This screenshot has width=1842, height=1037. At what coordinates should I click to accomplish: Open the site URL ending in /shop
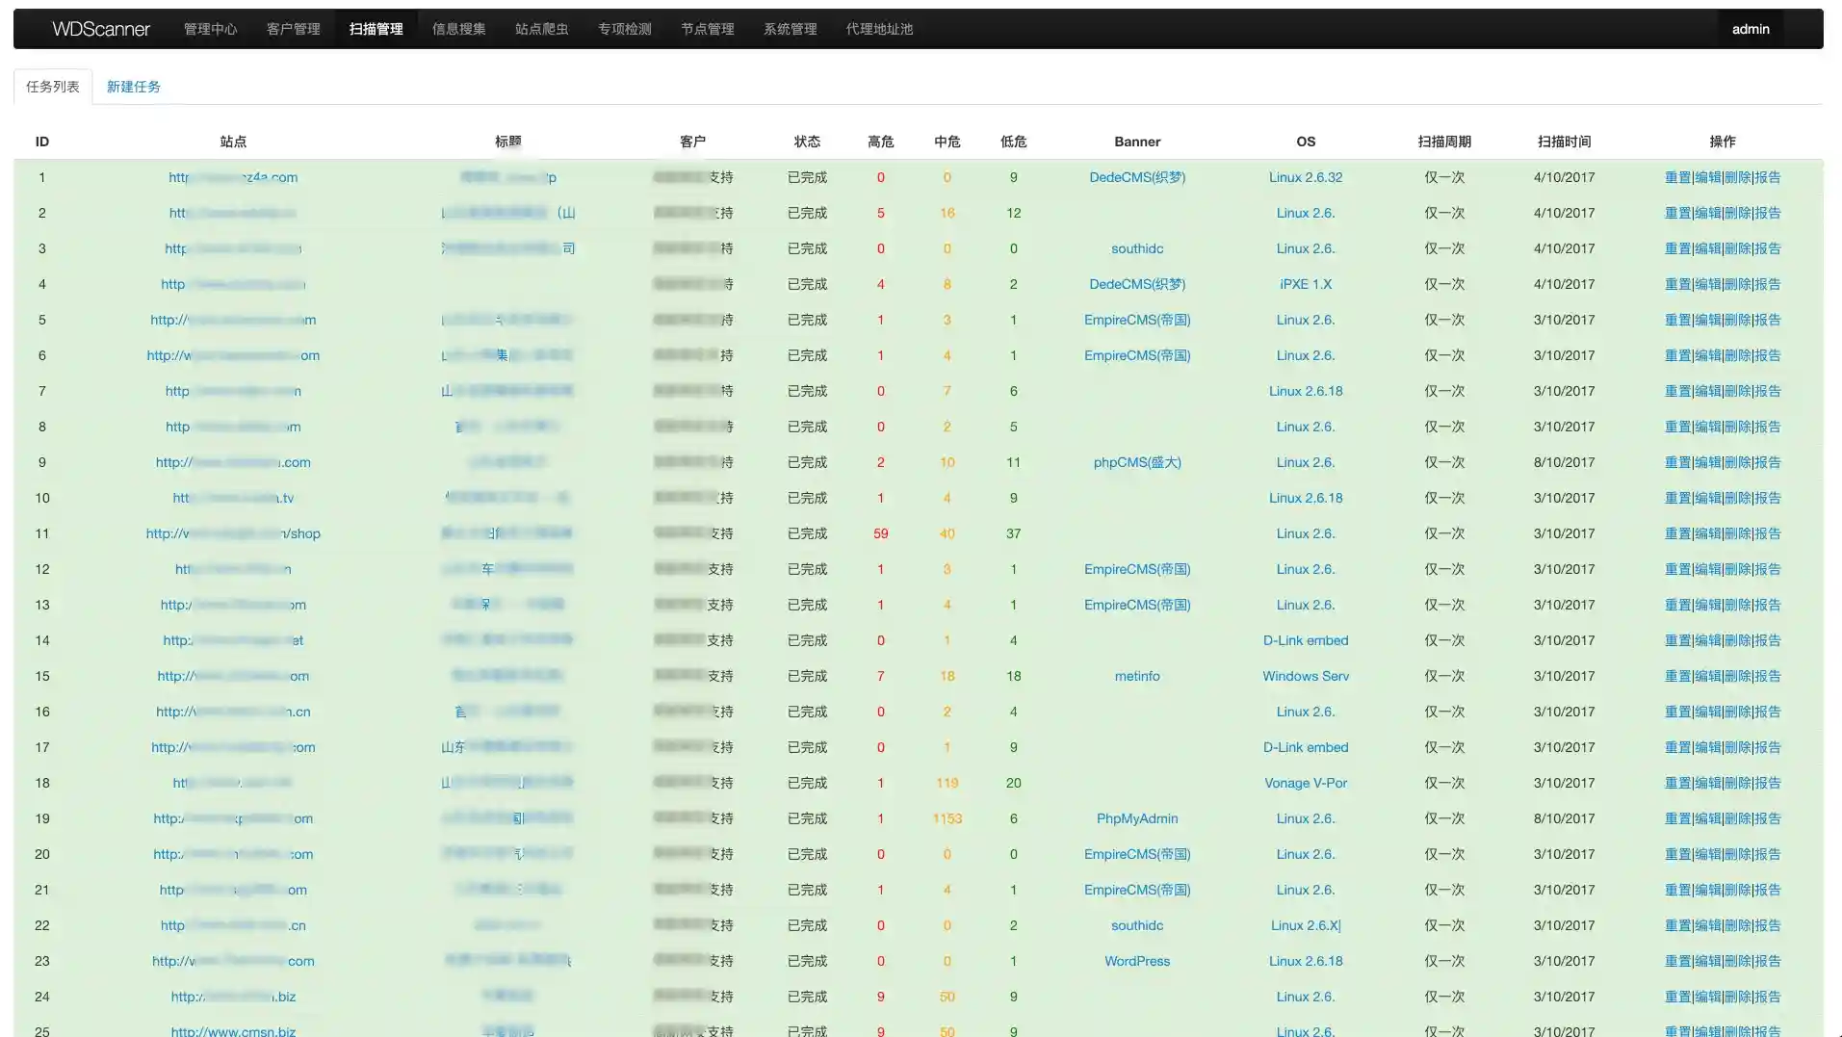233,533
